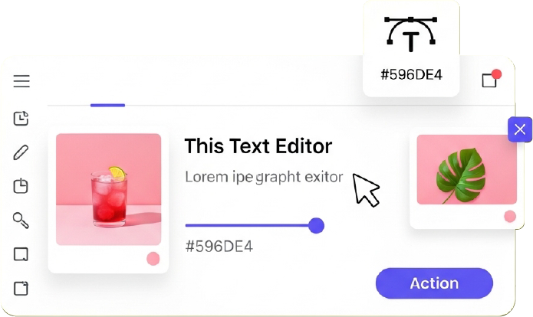Select the text-on-path tool icon
Screen dimensions: 533x317
tap(411, 34)
